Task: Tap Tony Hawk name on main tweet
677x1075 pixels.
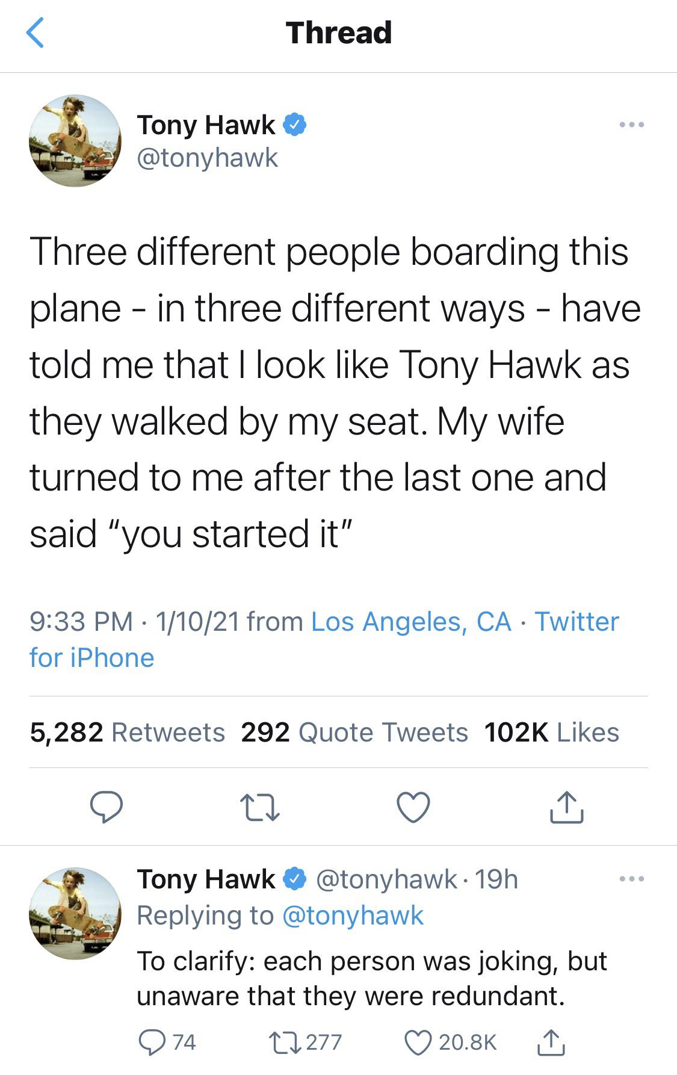Action: [x=206, y=125]
